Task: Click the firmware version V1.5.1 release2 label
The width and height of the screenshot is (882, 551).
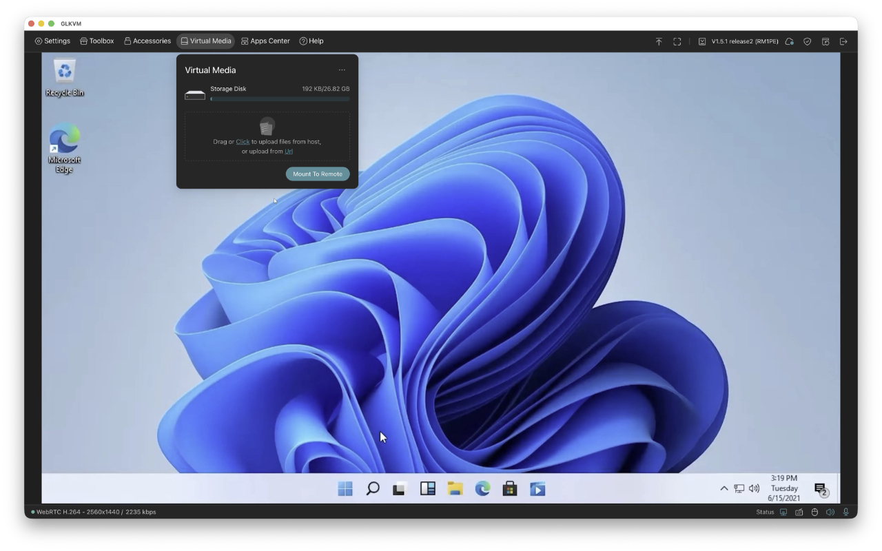Action: [744, 41]
